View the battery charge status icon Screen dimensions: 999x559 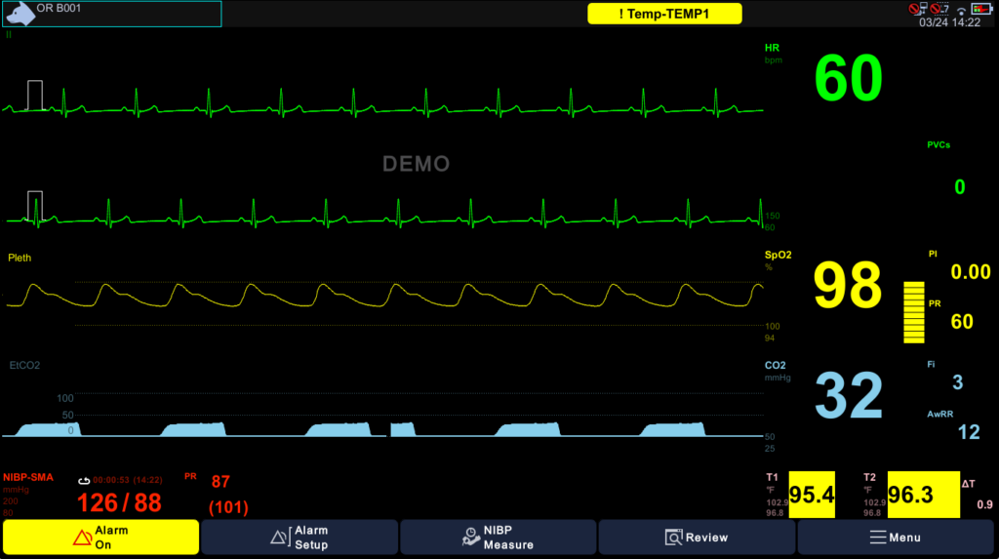[981, 9]
